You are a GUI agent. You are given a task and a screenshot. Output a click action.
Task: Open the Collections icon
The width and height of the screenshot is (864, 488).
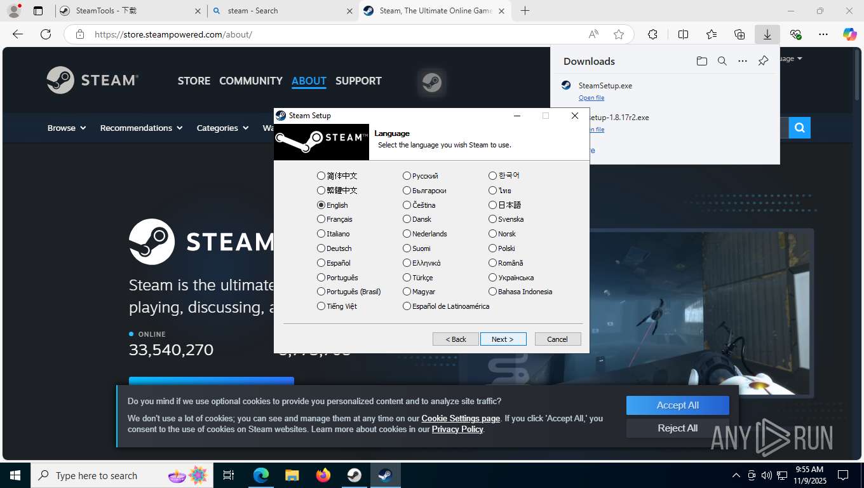(739, 34)
